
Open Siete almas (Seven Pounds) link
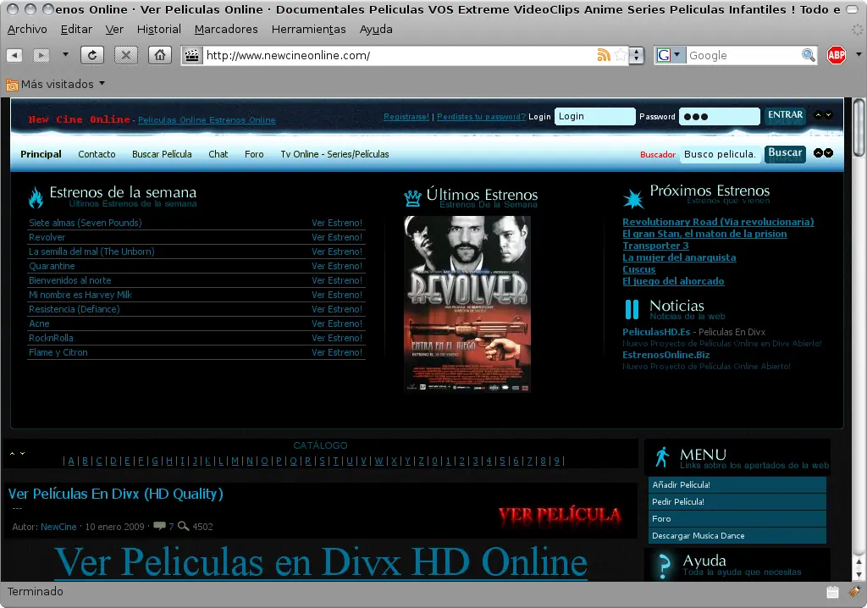pyautogui.click(x=86, y=223)
